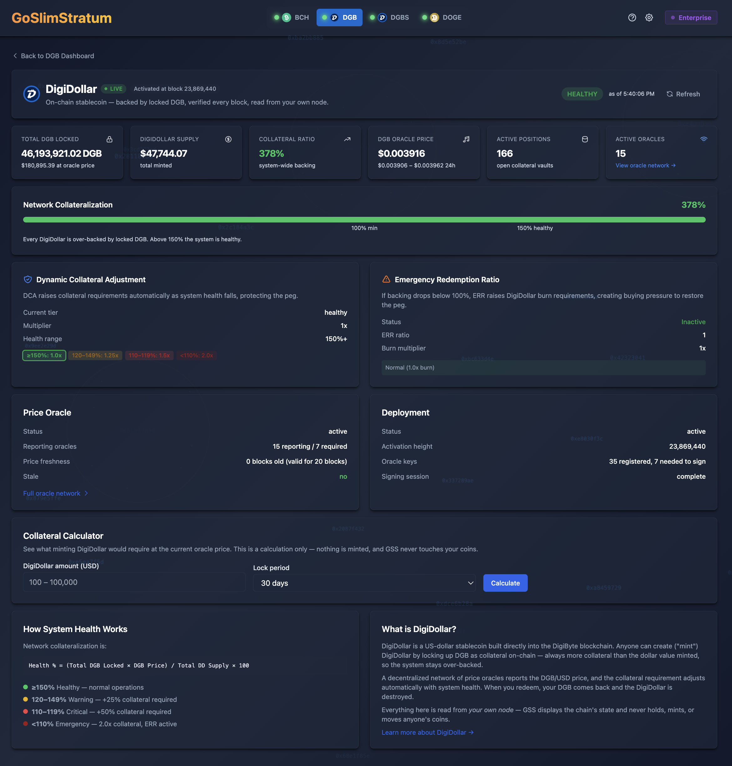Click the DGBS coin icon
Image resolution: width=732 pixels, height=766 pixels.
coord(382,18)
